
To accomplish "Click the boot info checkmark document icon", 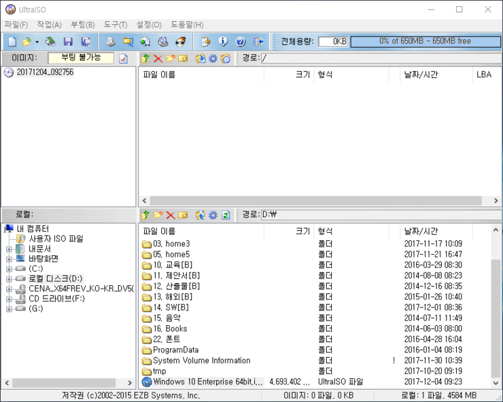I will click(124, 58).
